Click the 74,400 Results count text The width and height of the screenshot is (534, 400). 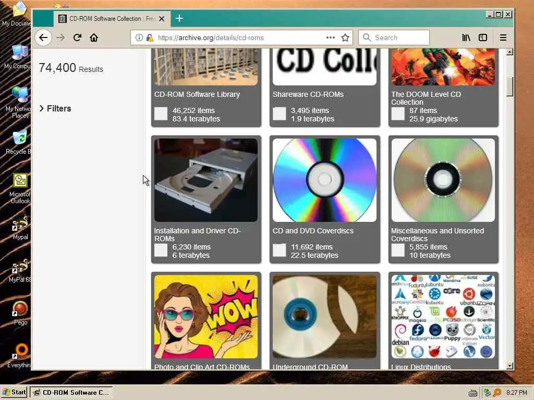tap(71, 68)
